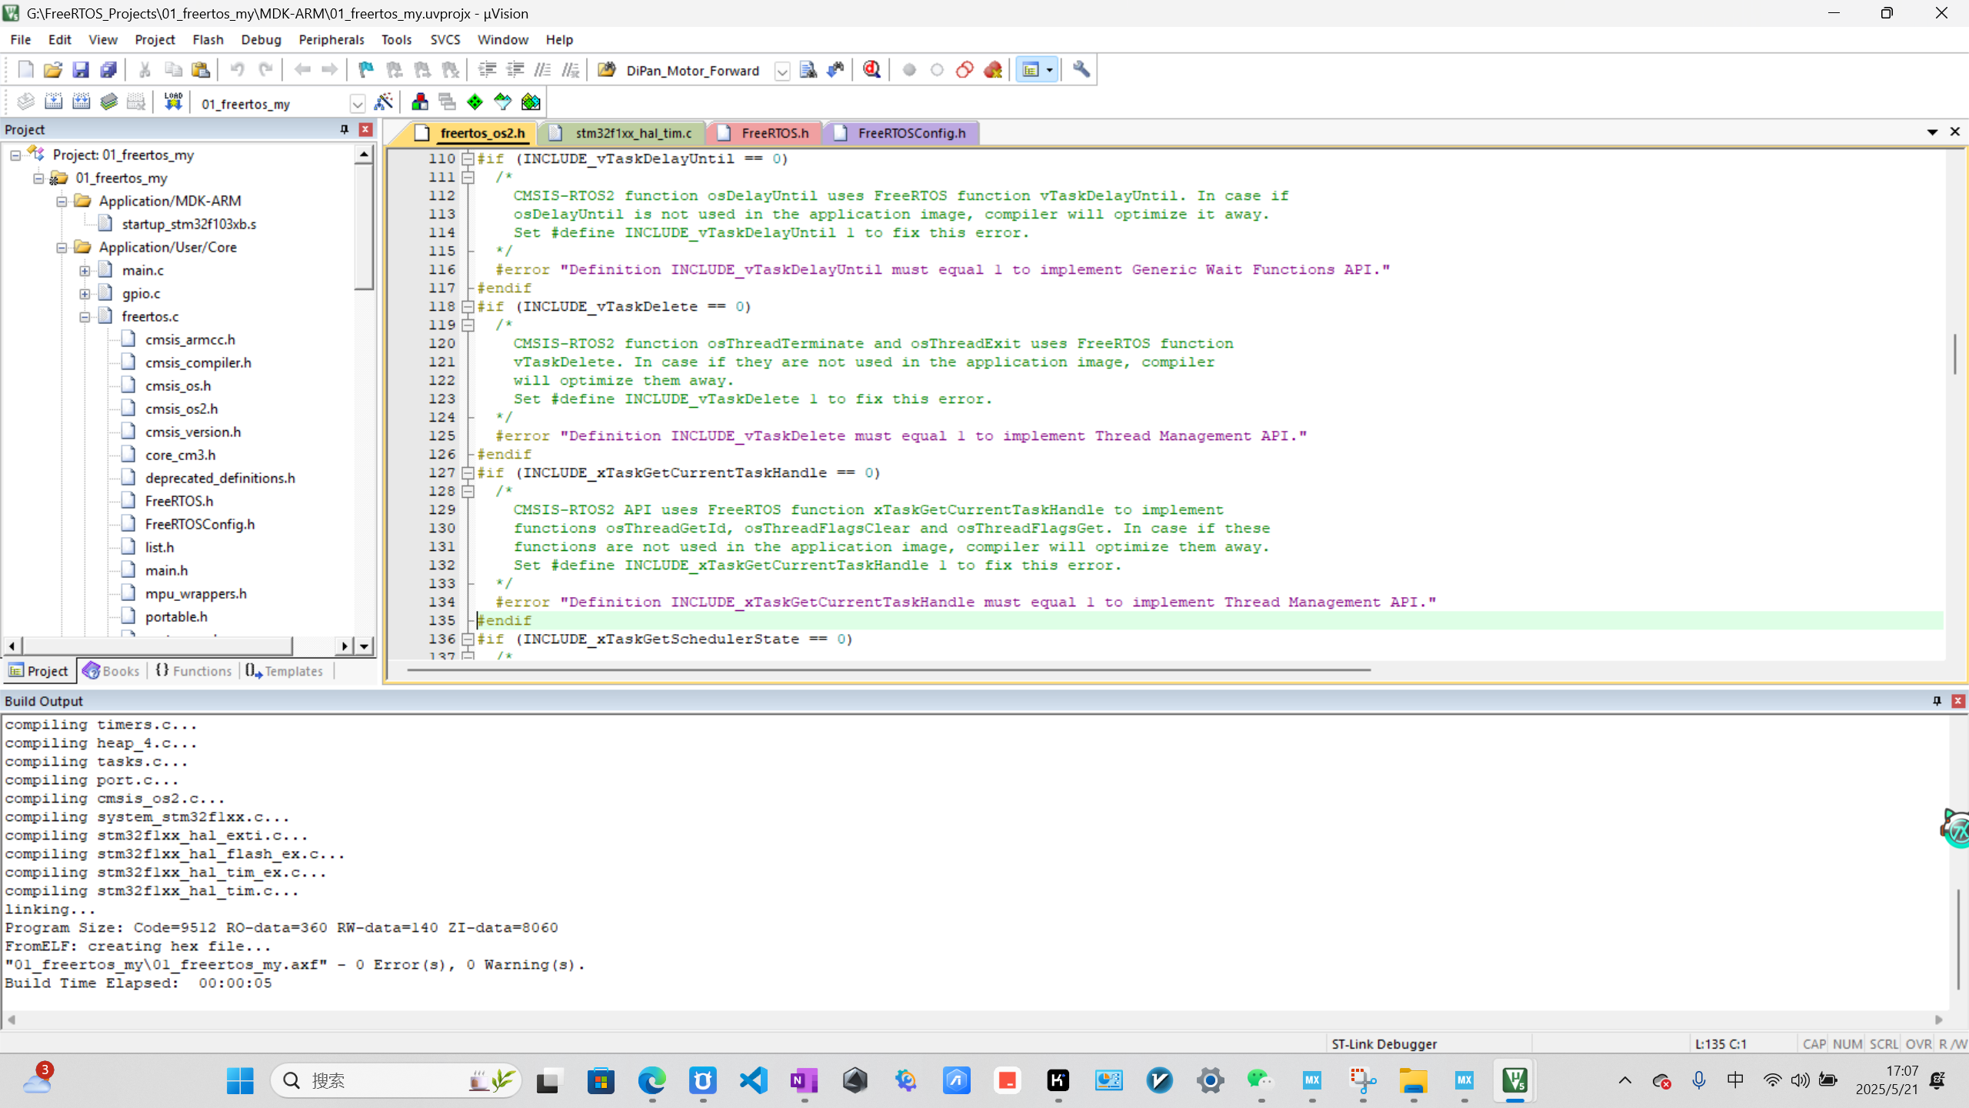The width and height of the screenshot is (1969, 1108).
Task: Toggle auto-hide pin on Project panel
Action: pos(343,129)
